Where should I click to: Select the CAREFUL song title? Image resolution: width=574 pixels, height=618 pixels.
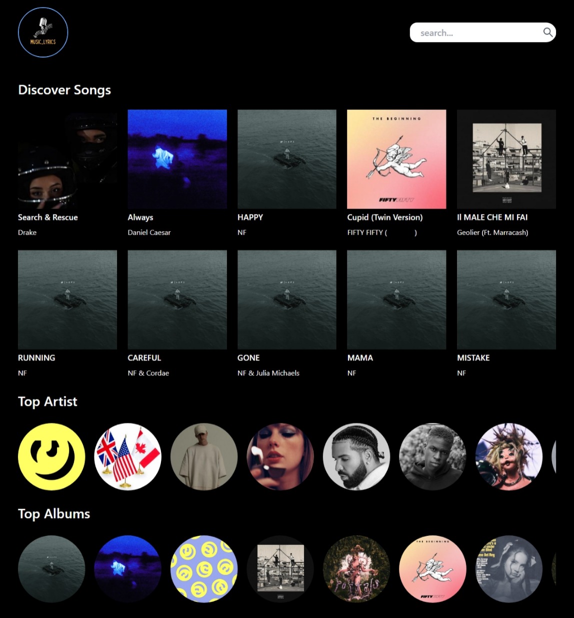[x=144, y=358]
